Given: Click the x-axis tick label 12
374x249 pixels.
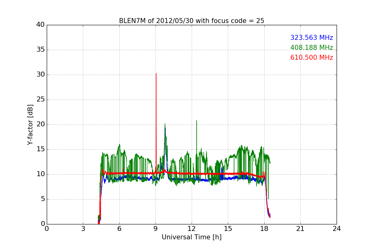Looking at the screenshot, I should coord(192,229).
